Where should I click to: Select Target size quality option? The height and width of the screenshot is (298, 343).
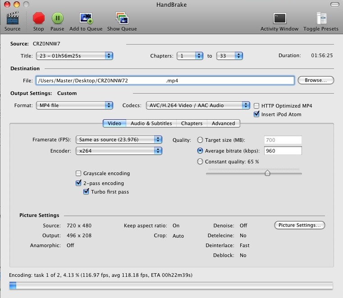201,140
